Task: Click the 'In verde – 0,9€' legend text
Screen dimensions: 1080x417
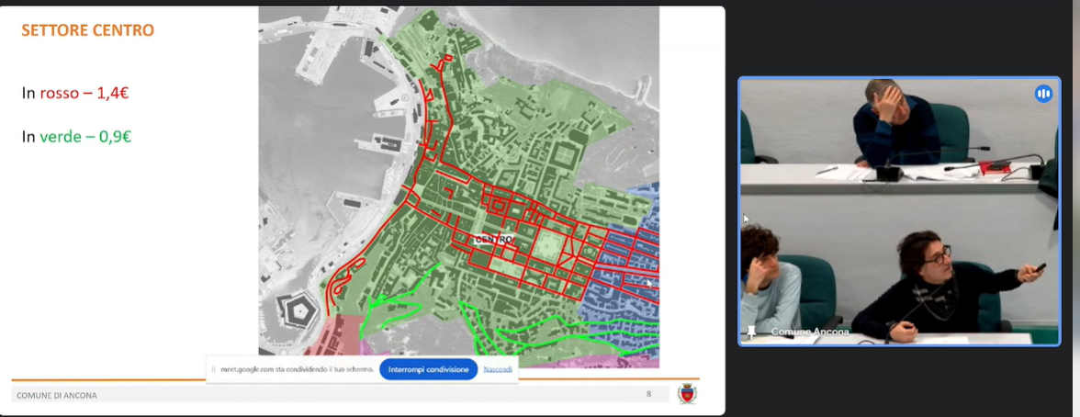Action: pyautogui.click(x=76, y=137)
